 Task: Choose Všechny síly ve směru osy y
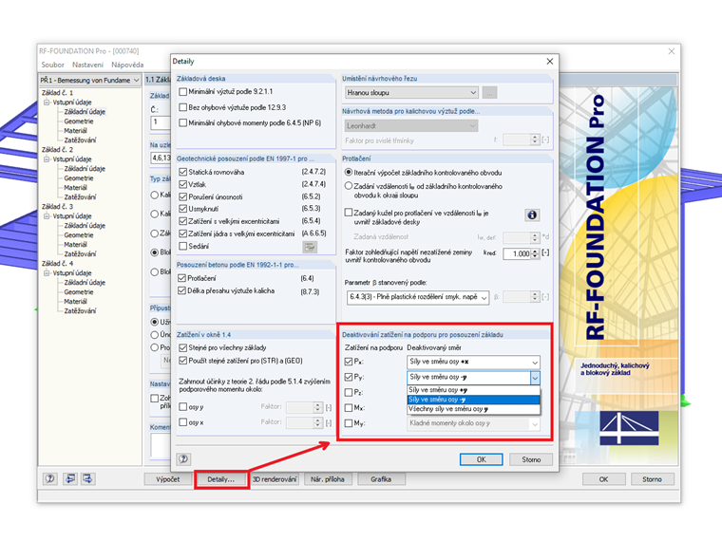(473, 409)
